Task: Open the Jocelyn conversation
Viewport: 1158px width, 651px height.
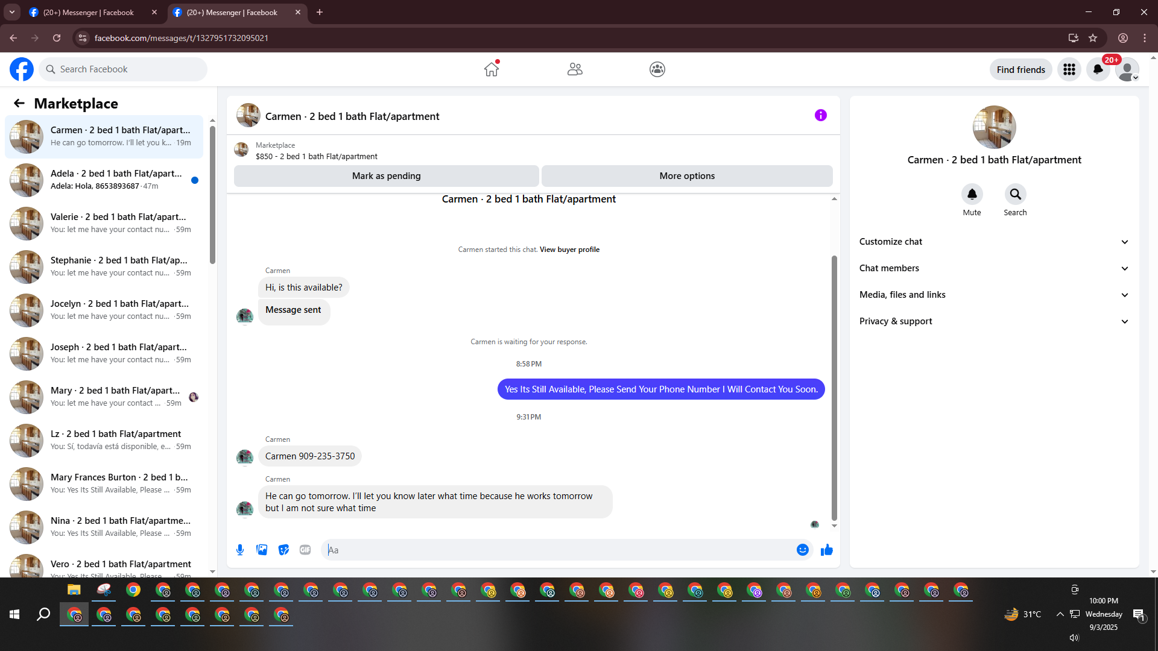Action: (104, 310)
